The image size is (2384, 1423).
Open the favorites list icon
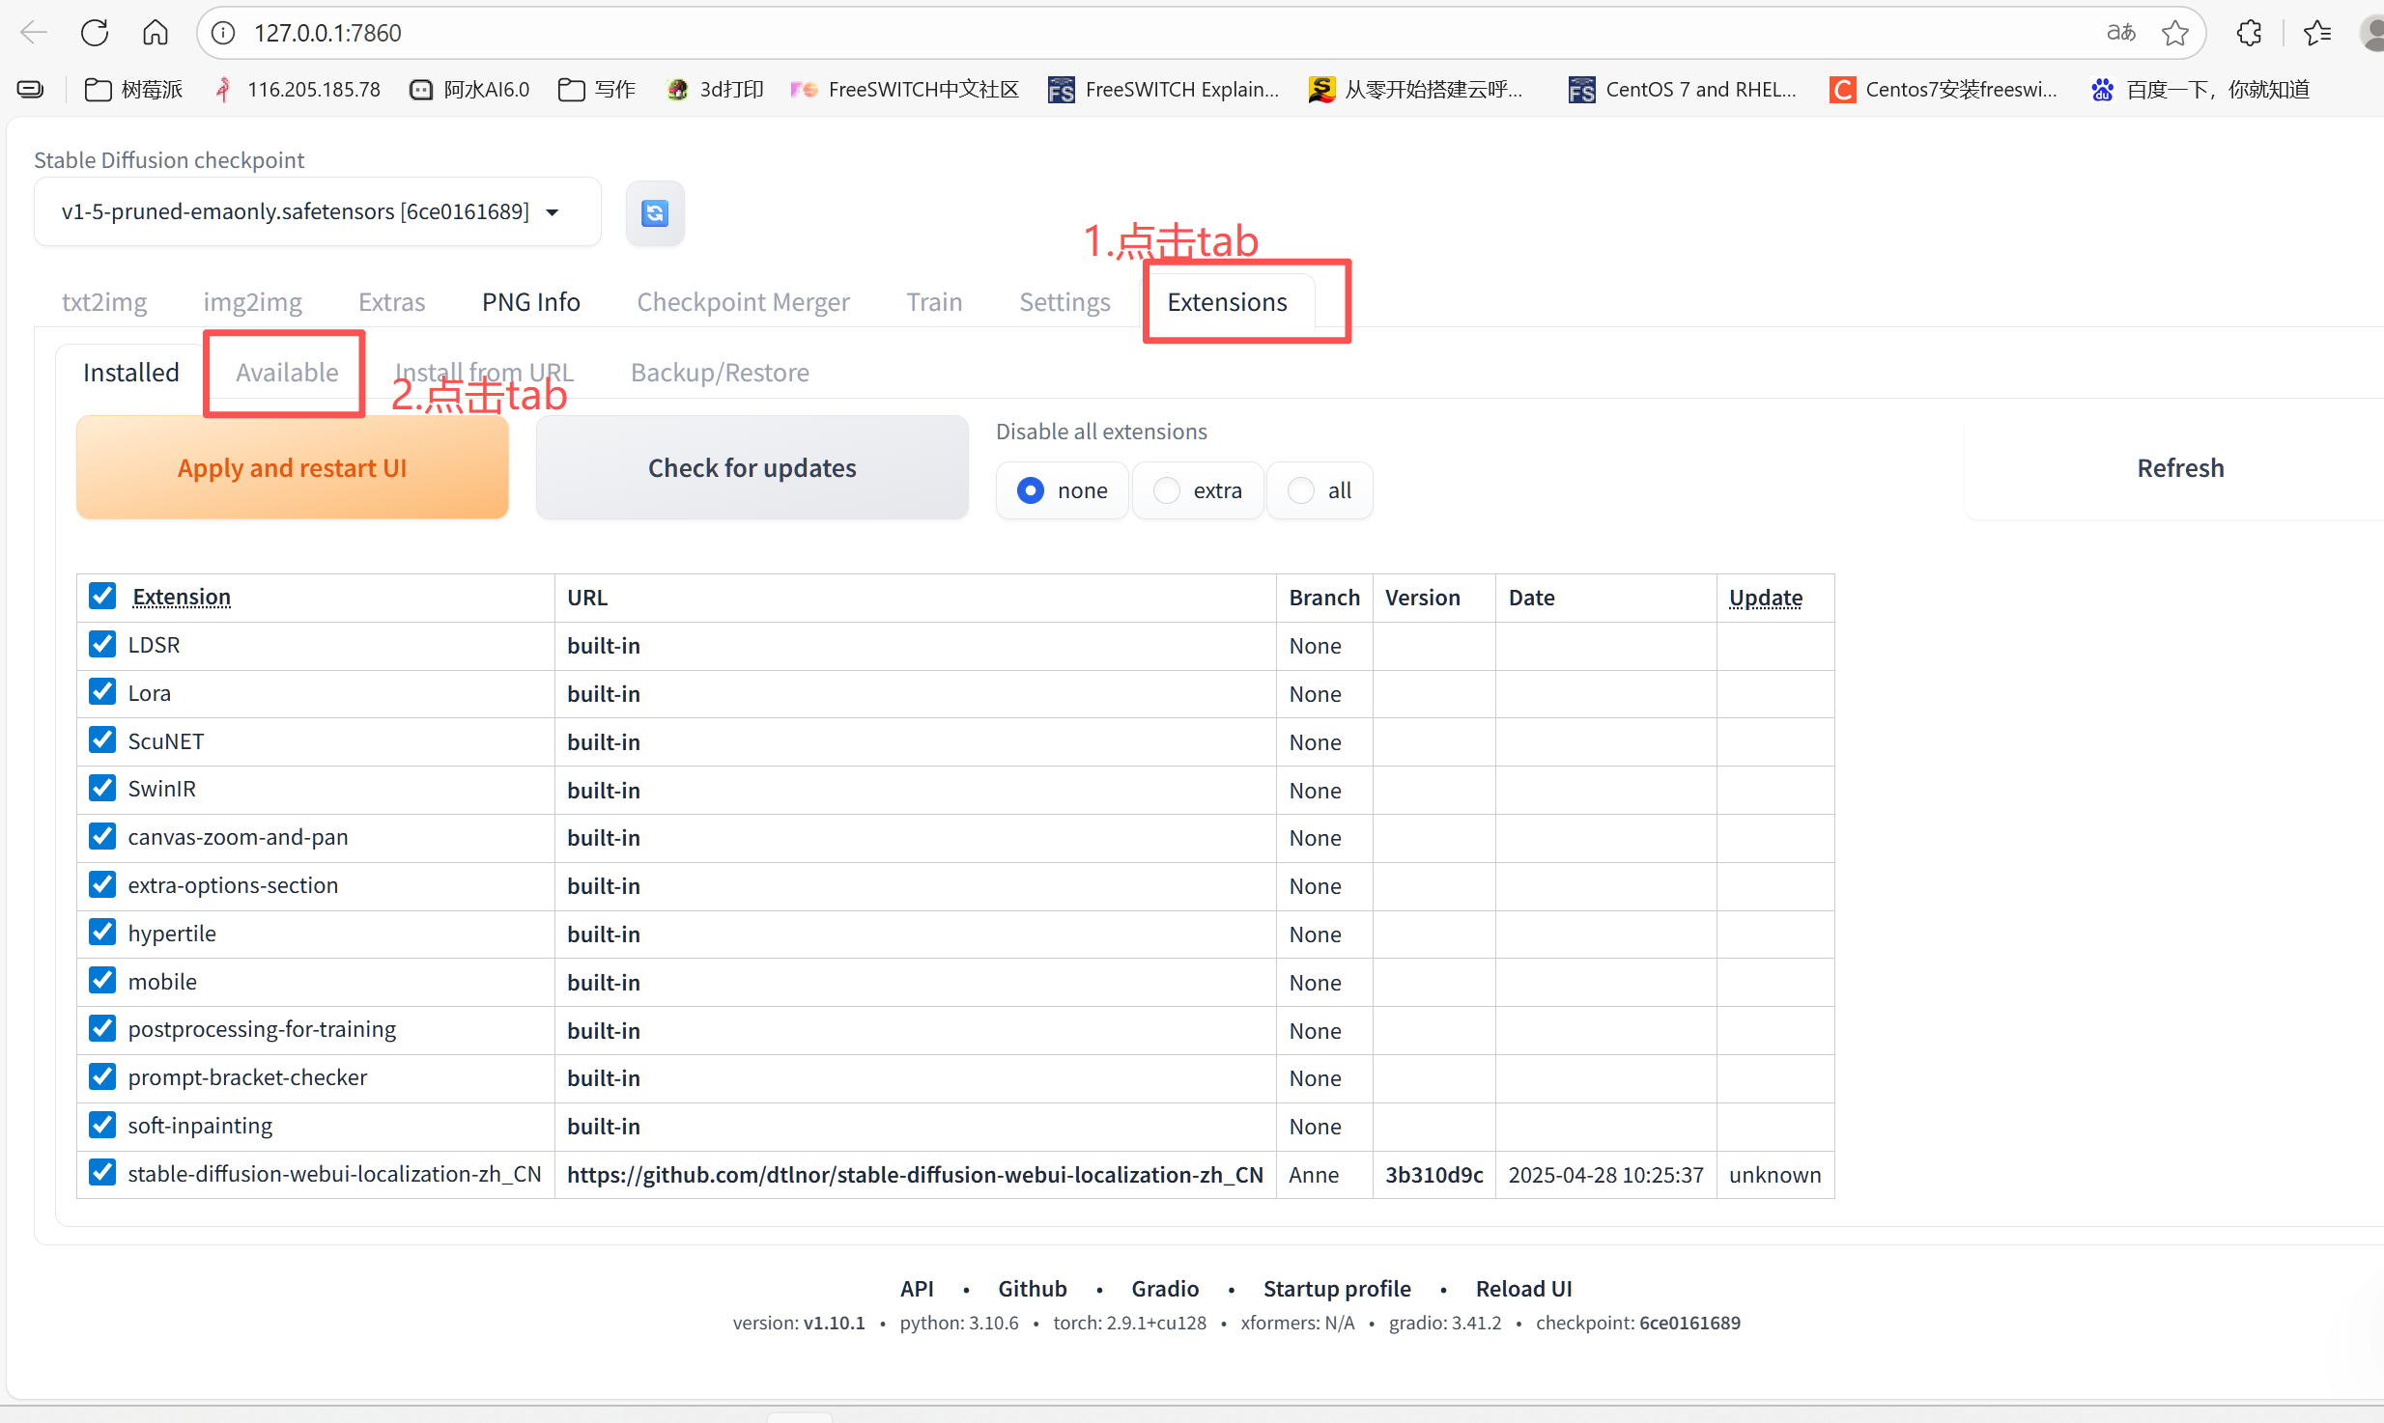(x=2317, y=33)
